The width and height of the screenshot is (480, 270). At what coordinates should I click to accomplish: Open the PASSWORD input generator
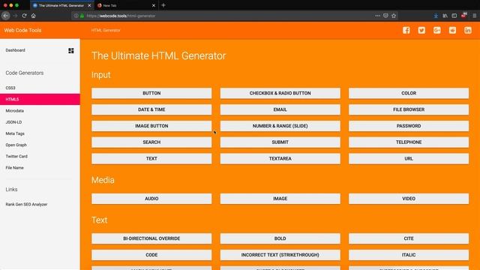409,126
